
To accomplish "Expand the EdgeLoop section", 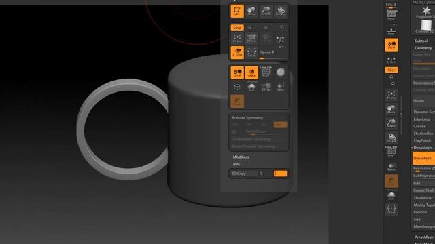I will 421,119.
